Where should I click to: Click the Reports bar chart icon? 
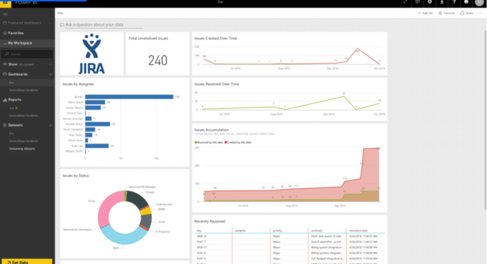[5, 100]
